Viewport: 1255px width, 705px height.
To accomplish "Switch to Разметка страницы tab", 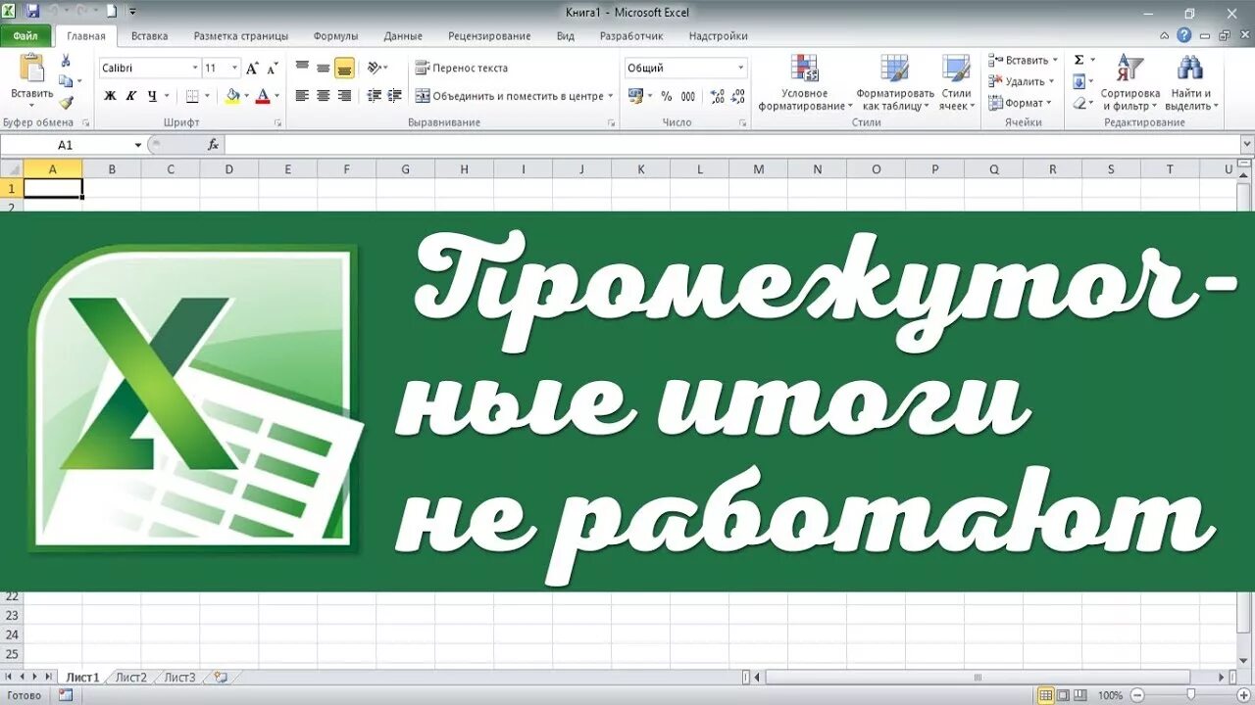I will 241,36.
